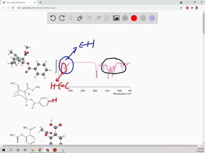Reload the page with refresh button
Image resolution: width=205 pixels, height=153 pixels.
13,8
